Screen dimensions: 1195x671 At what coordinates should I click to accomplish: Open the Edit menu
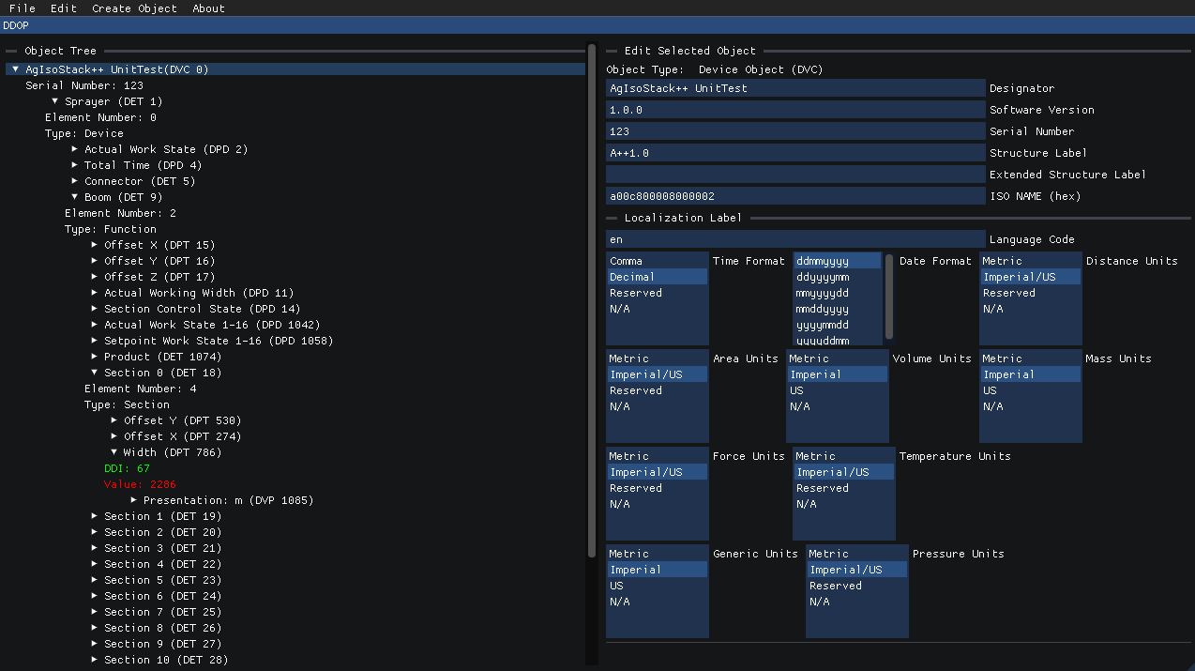pyautogui.click(x=64, y=8)
